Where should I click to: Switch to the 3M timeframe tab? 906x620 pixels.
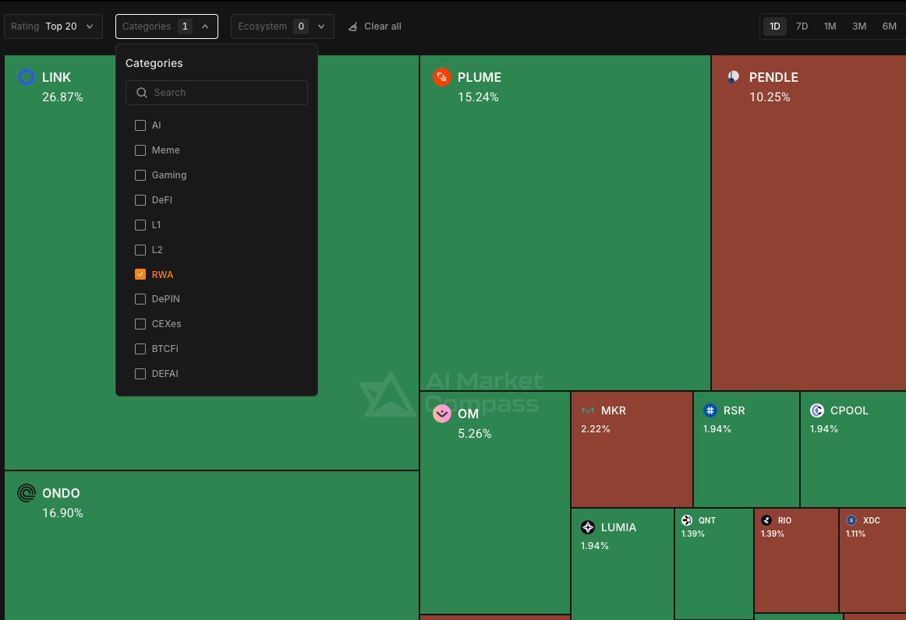coord(859,26)
